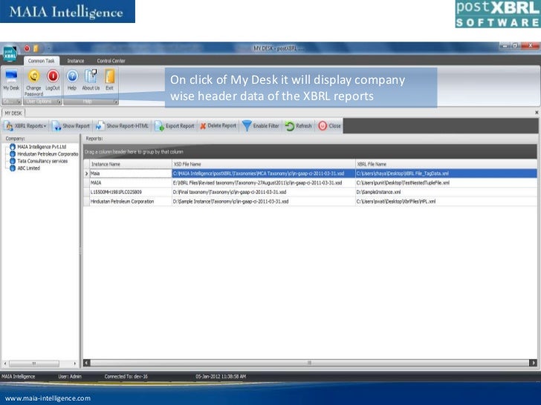Click Show Report-HTML toolbar button
The image size is (541, 405).
pos(122,126)
